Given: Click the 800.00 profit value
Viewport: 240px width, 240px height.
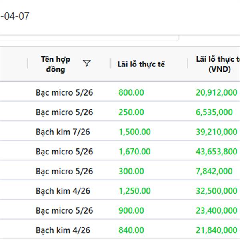Looking at the screenshot, I should tap(131, 92).
